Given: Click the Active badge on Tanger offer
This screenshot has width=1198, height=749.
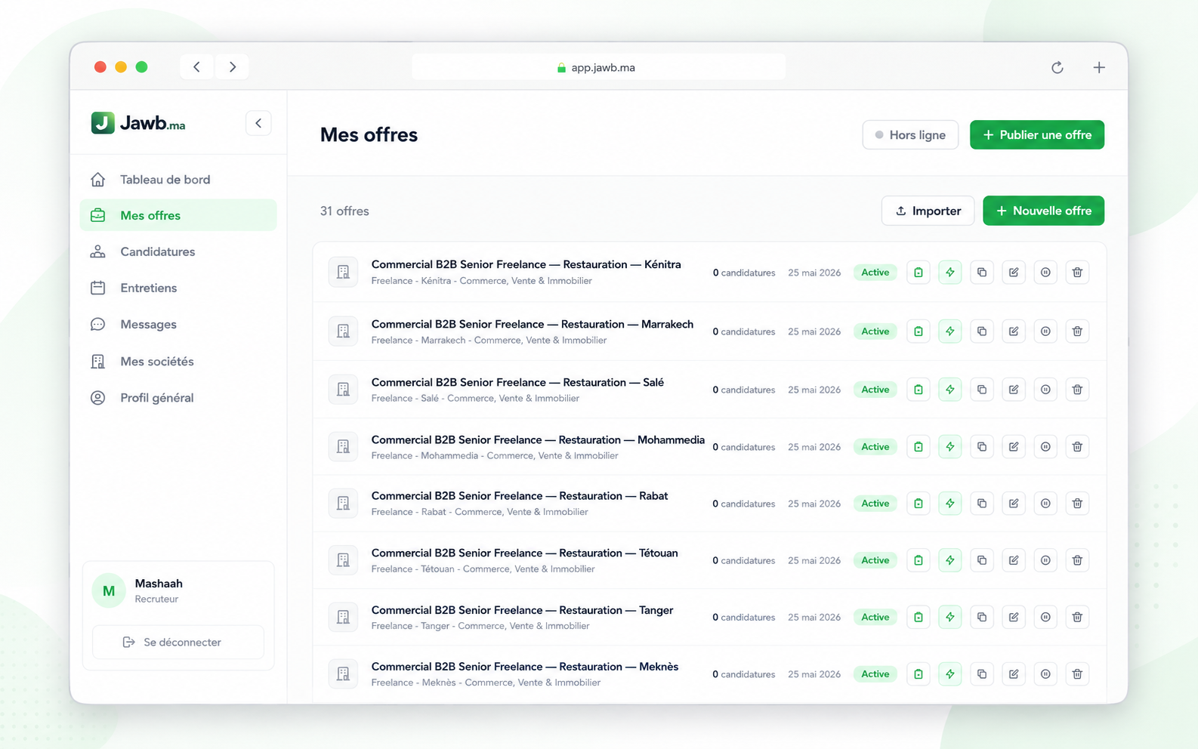Looking at the screenshot, I should coord(875,617).
